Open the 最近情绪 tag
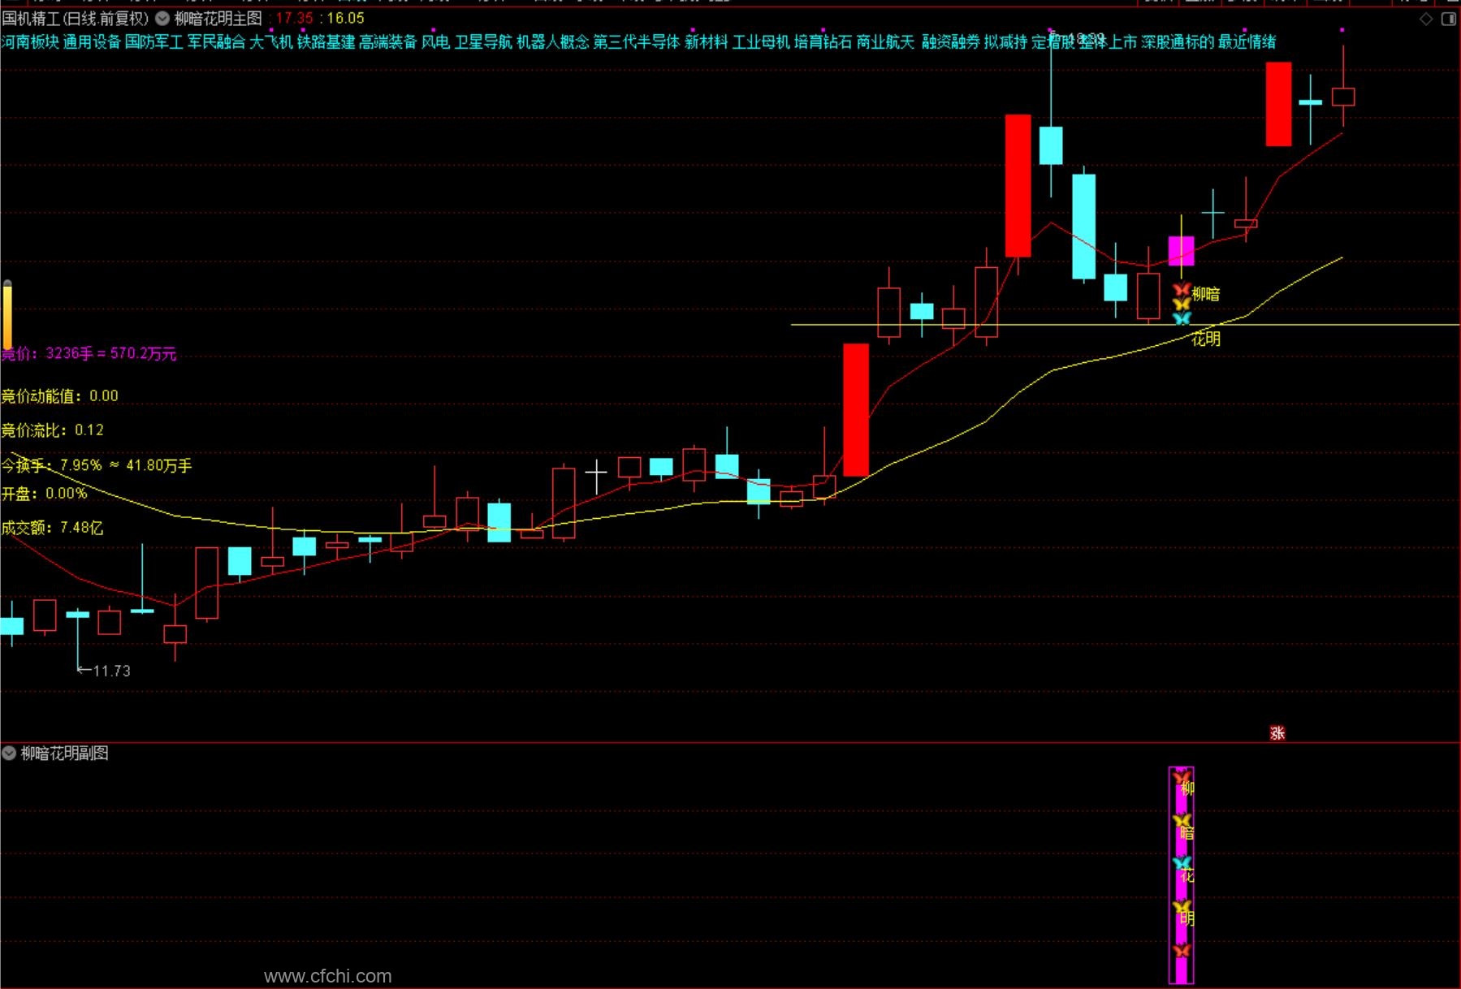 [x=1247, y=41]
